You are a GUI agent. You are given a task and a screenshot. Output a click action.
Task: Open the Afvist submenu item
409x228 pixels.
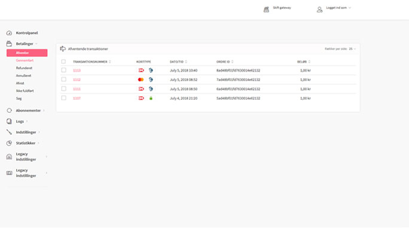coord(20,84)
